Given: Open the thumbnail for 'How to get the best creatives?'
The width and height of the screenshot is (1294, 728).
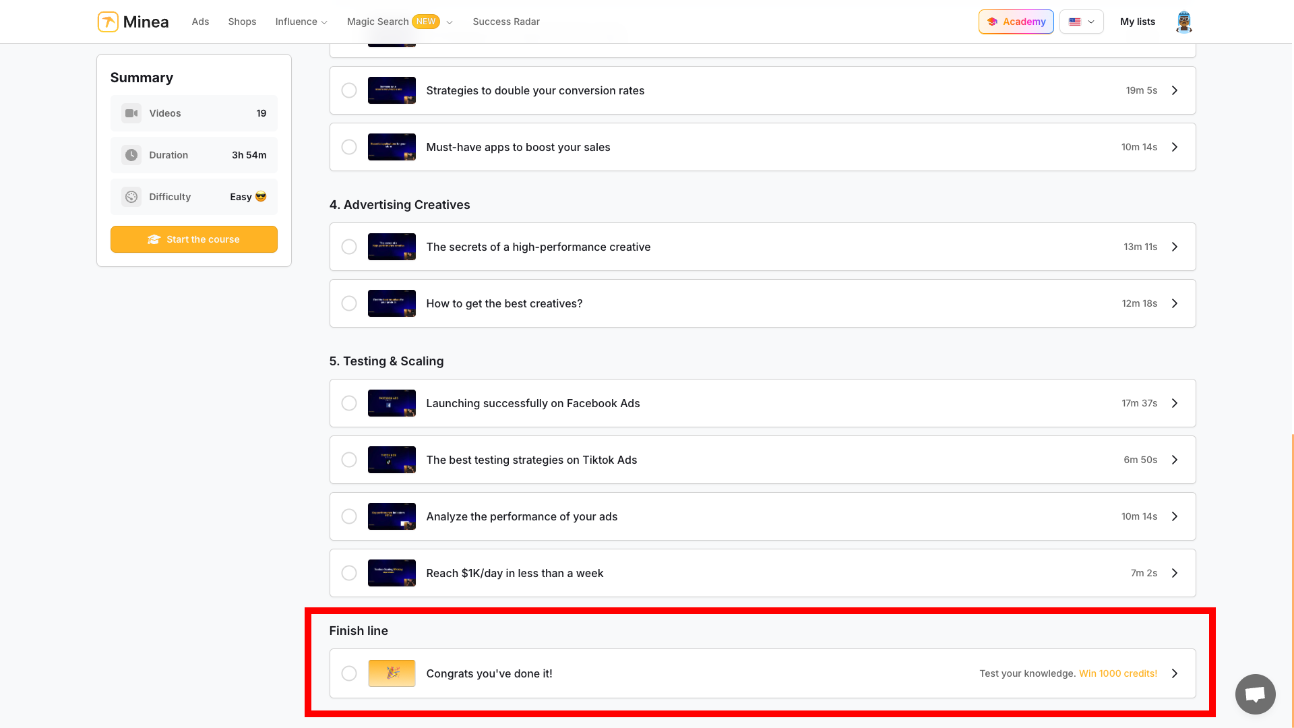Looking at the screenshot, I should pos(392,303).
